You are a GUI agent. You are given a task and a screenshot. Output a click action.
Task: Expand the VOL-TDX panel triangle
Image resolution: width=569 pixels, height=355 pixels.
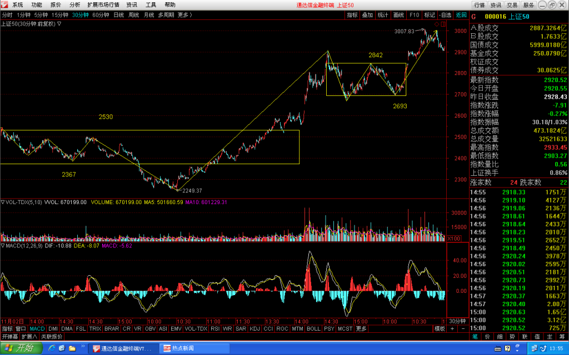click(3, 202)
